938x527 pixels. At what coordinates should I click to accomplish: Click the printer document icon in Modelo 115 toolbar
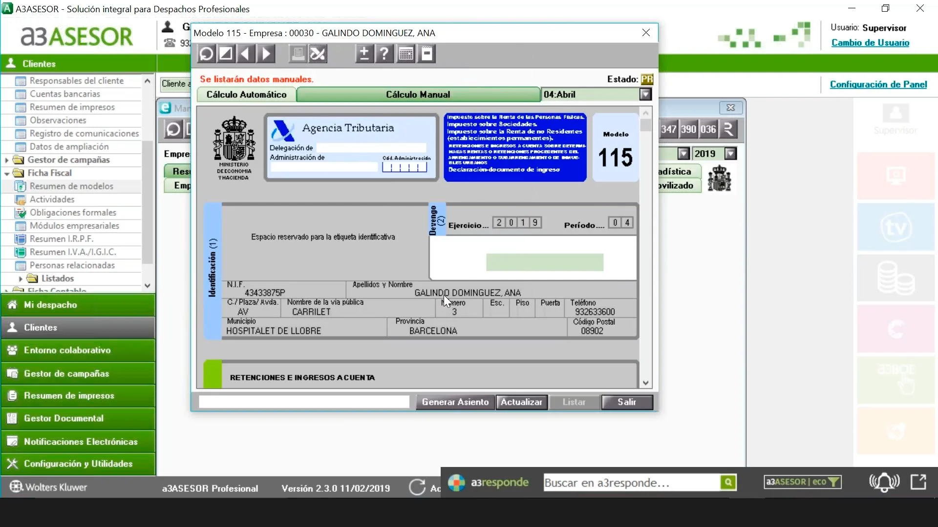coord(298,54)
